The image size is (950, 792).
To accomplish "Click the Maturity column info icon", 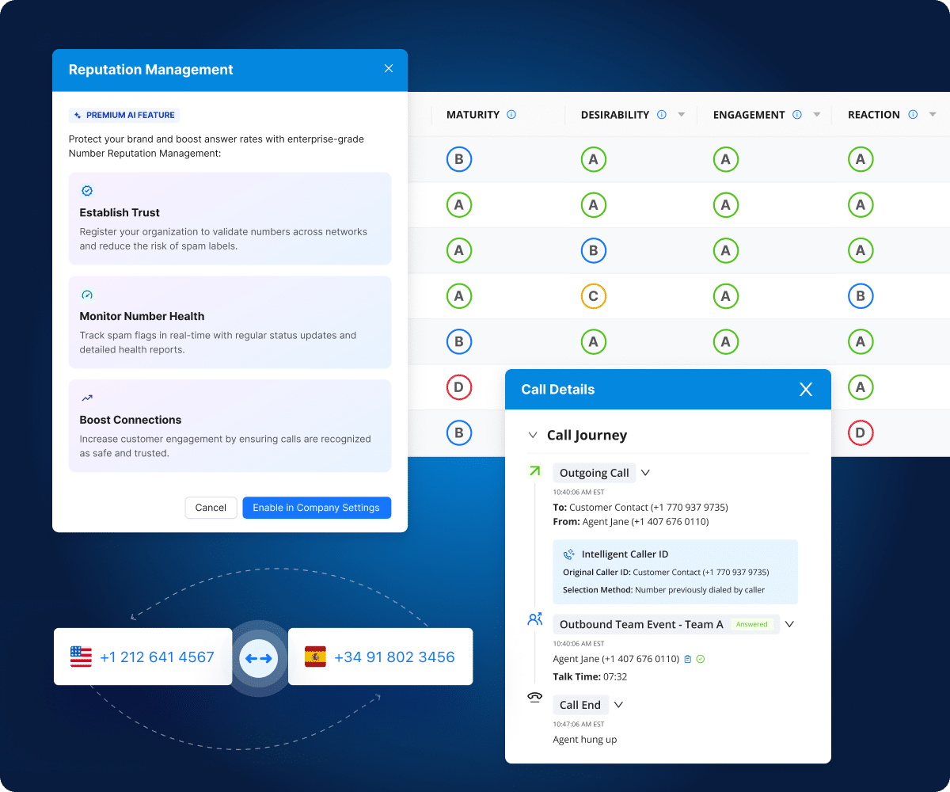I will click(511, 115).
